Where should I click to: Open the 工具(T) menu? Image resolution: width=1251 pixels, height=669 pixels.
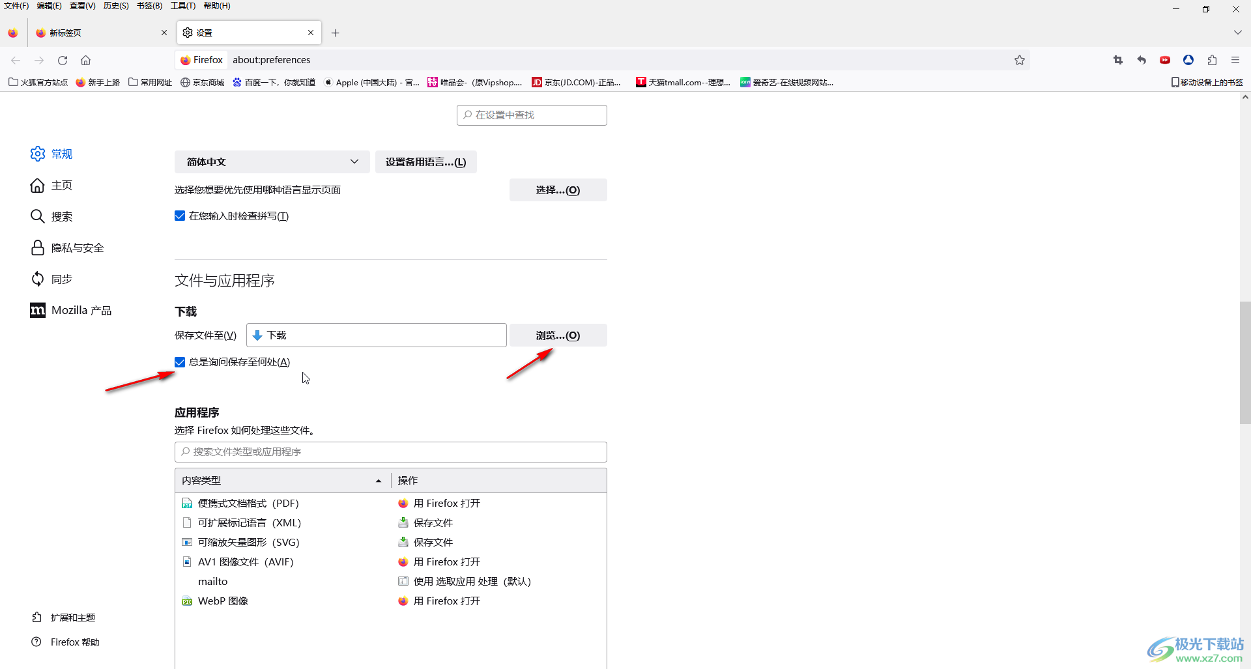pos(183,6)
